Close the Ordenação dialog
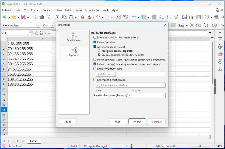 pos(165,25)
